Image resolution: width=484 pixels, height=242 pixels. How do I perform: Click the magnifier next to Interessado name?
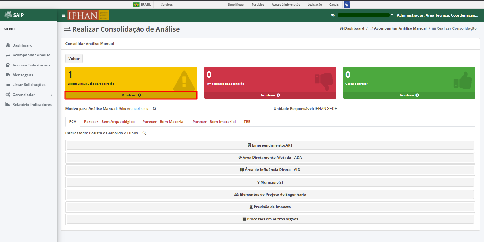144,133
